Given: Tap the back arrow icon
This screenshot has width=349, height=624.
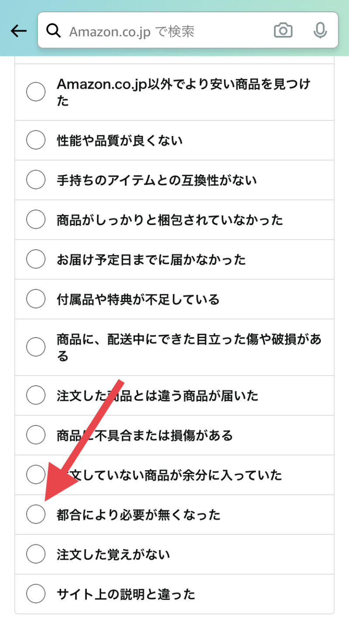Looking at the screenshot, I should click(19, 31).
